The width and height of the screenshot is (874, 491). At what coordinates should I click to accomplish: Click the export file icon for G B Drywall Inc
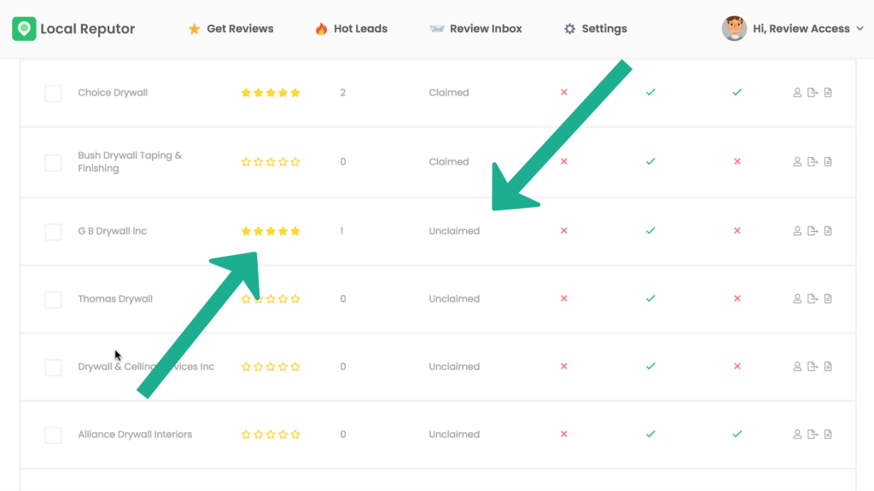tap(813, 231)
